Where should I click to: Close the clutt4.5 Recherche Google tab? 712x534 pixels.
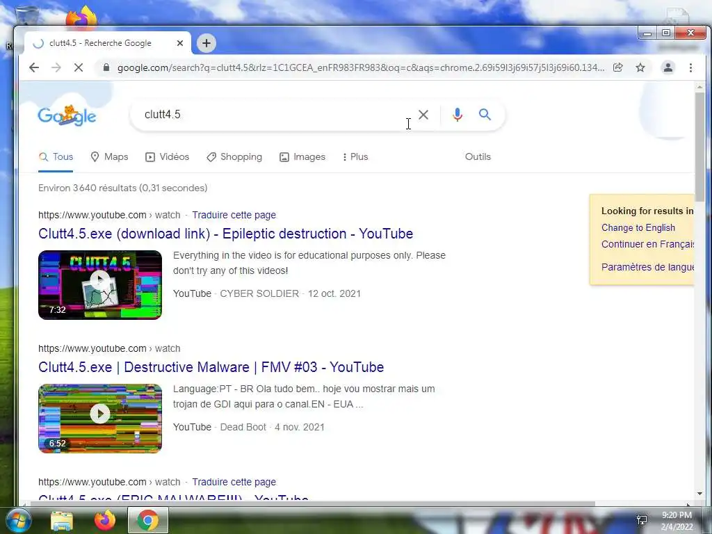pos(180,43)
